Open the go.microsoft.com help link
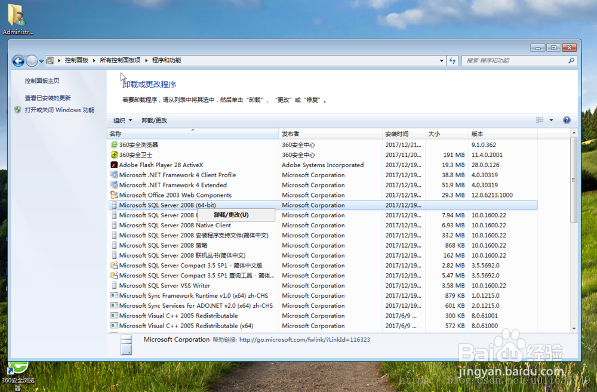Screen dimensions: 597x392 point(304,339)
